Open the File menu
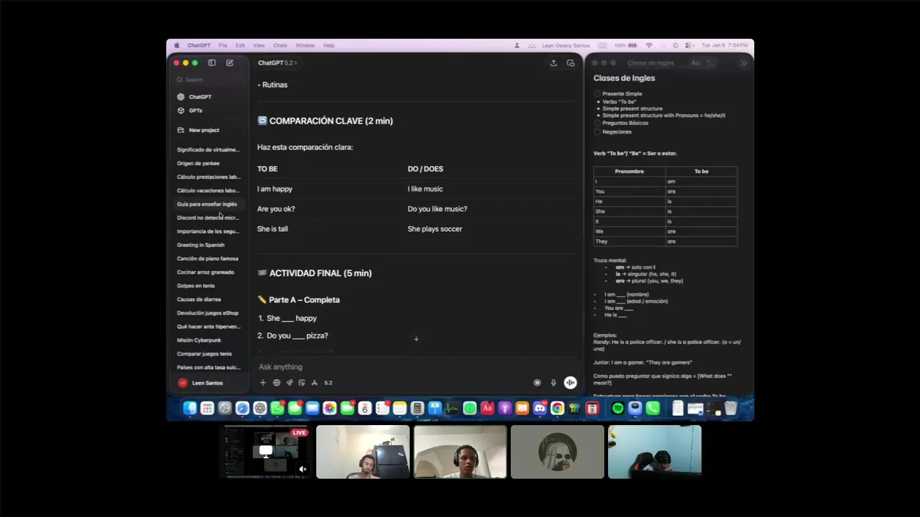Image resolution: width=920 pixels, height=517 pixels. pyautogui.click(x=223, y=45)
